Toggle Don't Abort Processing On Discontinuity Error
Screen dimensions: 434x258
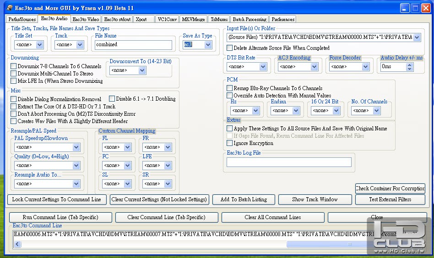pos(14,113)
